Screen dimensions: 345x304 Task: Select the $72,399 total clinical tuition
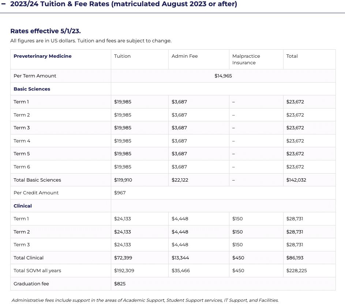pos(123,258)
